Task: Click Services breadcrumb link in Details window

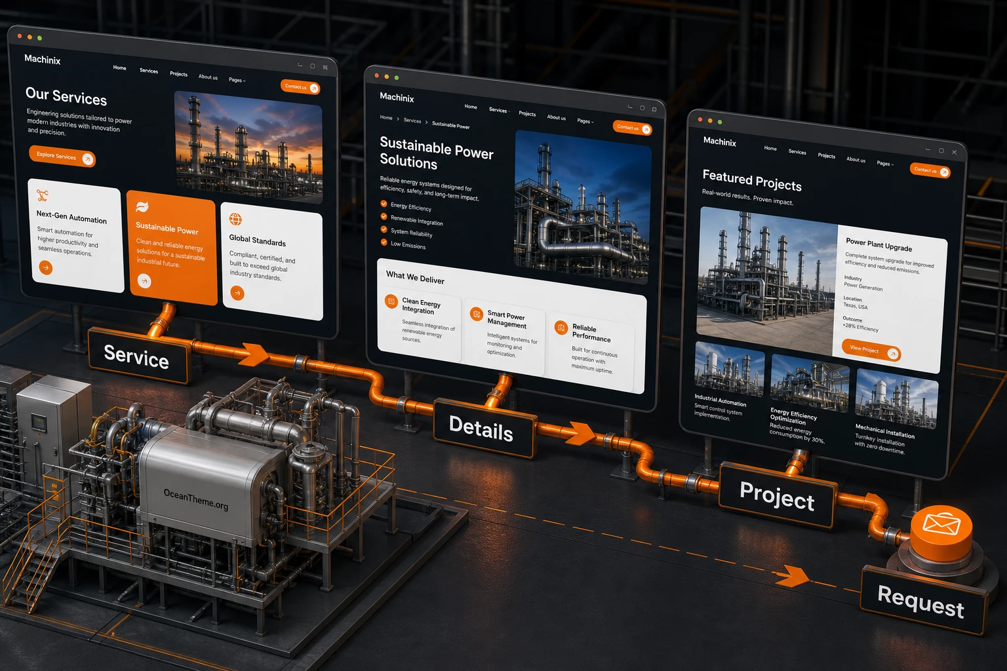Action: 412,121
